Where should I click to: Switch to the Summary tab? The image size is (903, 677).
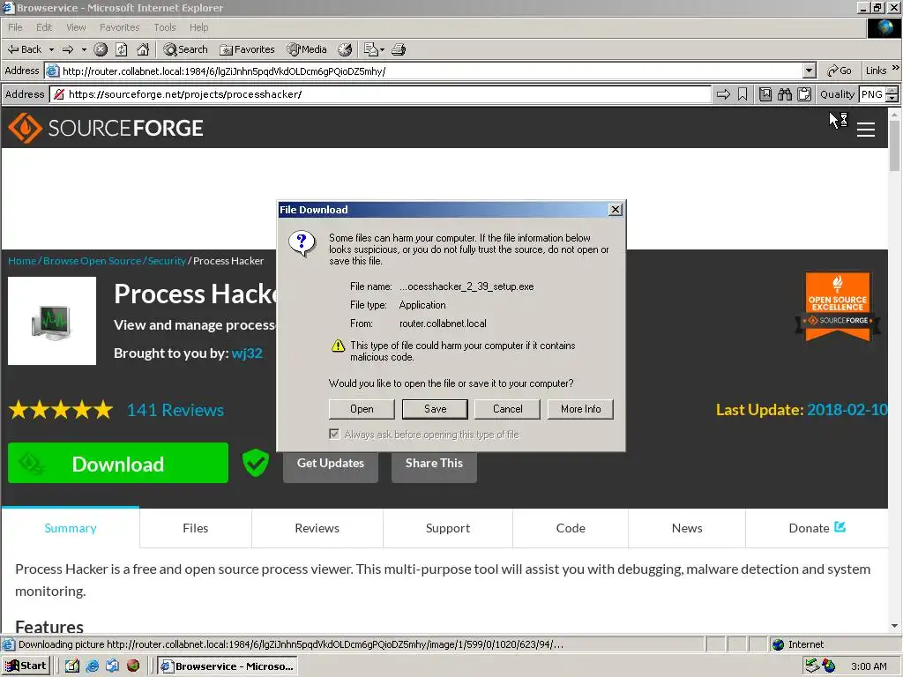[x=71, y=528]
